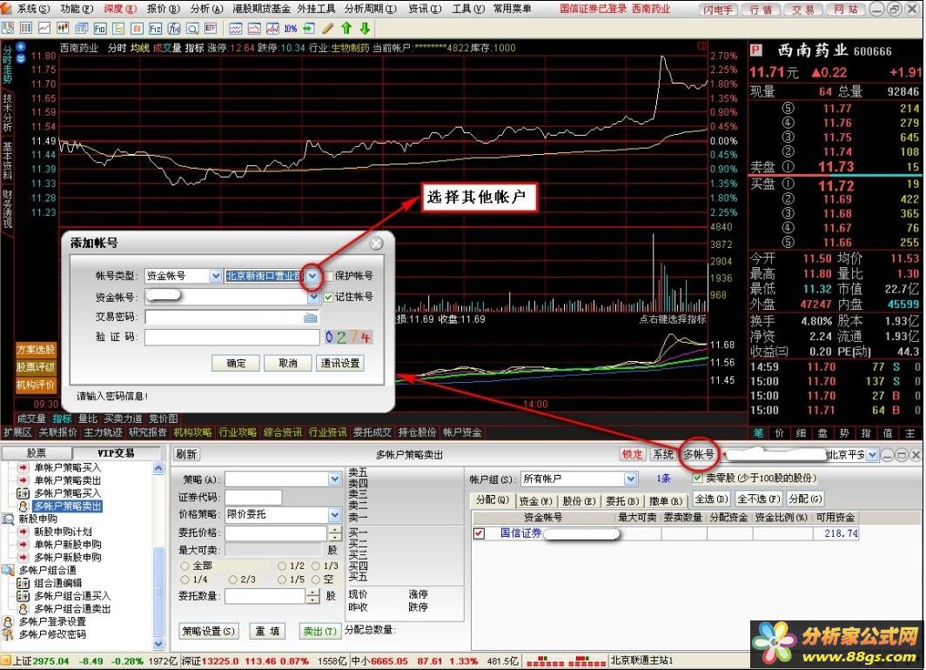The image size is (926, 670).
Task: Adjust the 委托价格 stepper arrows
Action: click(335, 533)
